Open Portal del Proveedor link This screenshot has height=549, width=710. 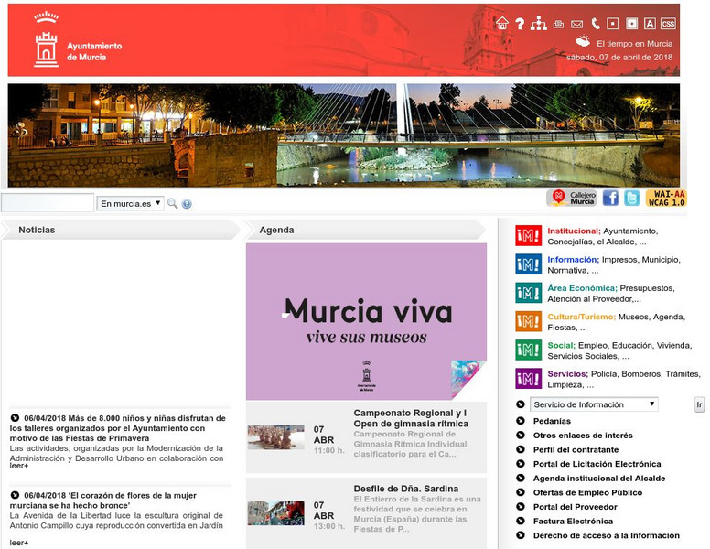[x=576, y=507]
